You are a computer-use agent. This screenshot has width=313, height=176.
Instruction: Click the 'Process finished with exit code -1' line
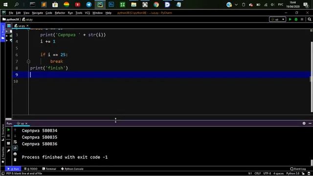pos(65,157)
